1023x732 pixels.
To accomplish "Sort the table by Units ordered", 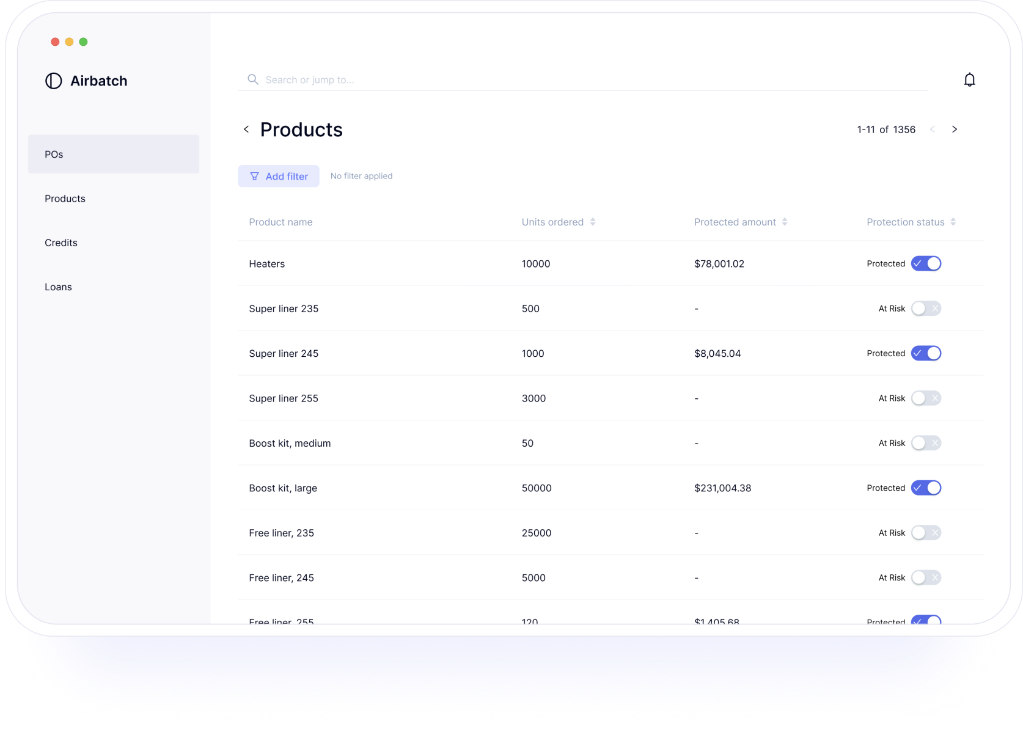I will click(x=592, y=222).
